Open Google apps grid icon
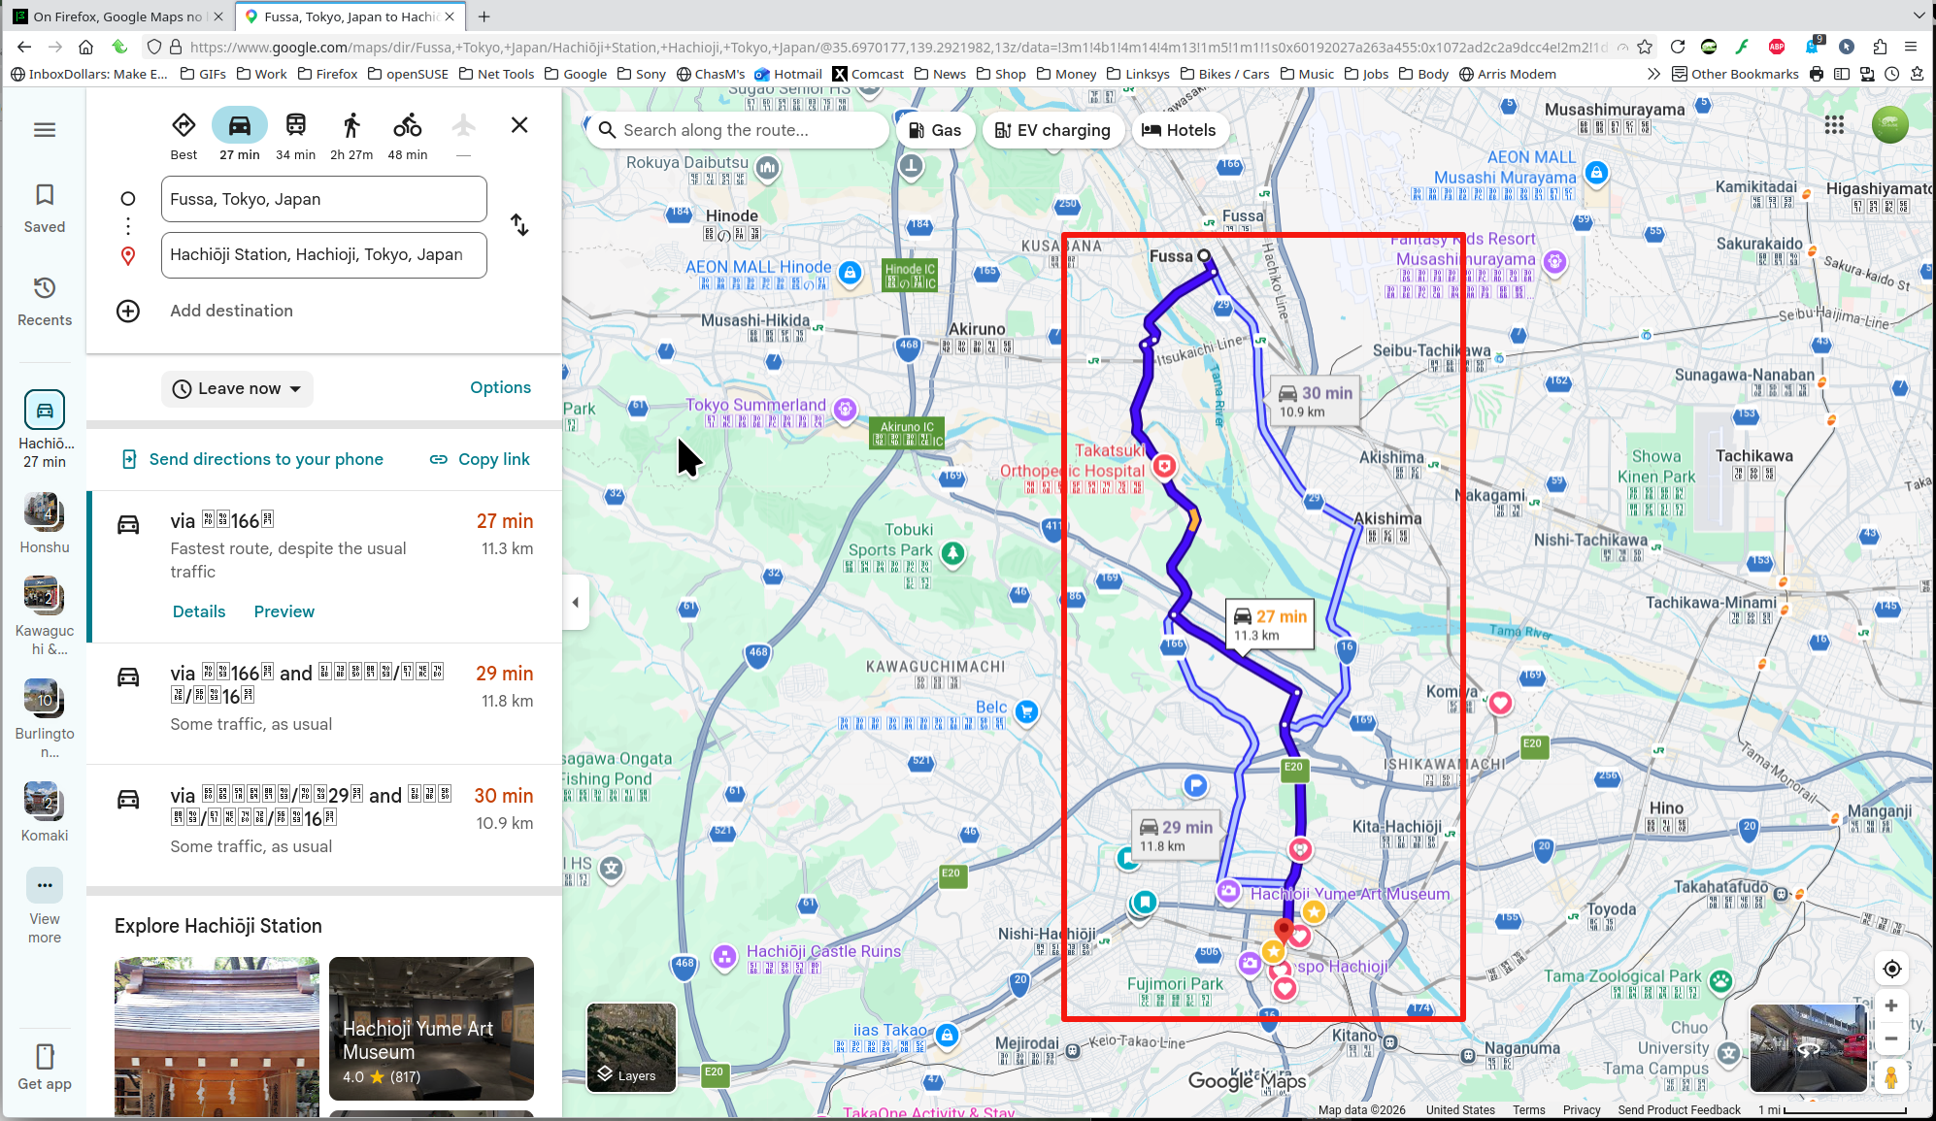Viewport: 1936px width, 1121px height. point(1833,125)
